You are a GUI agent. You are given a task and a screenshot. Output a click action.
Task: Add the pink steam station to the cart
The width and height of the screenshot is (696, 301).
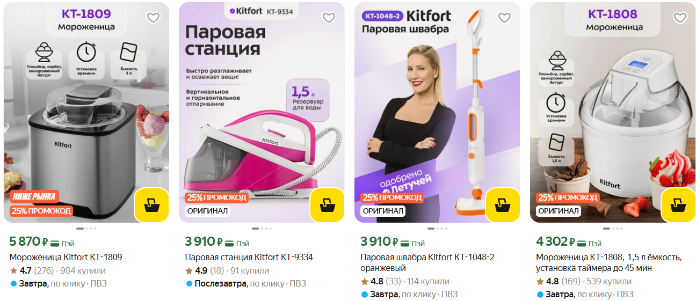pos(327,205)
